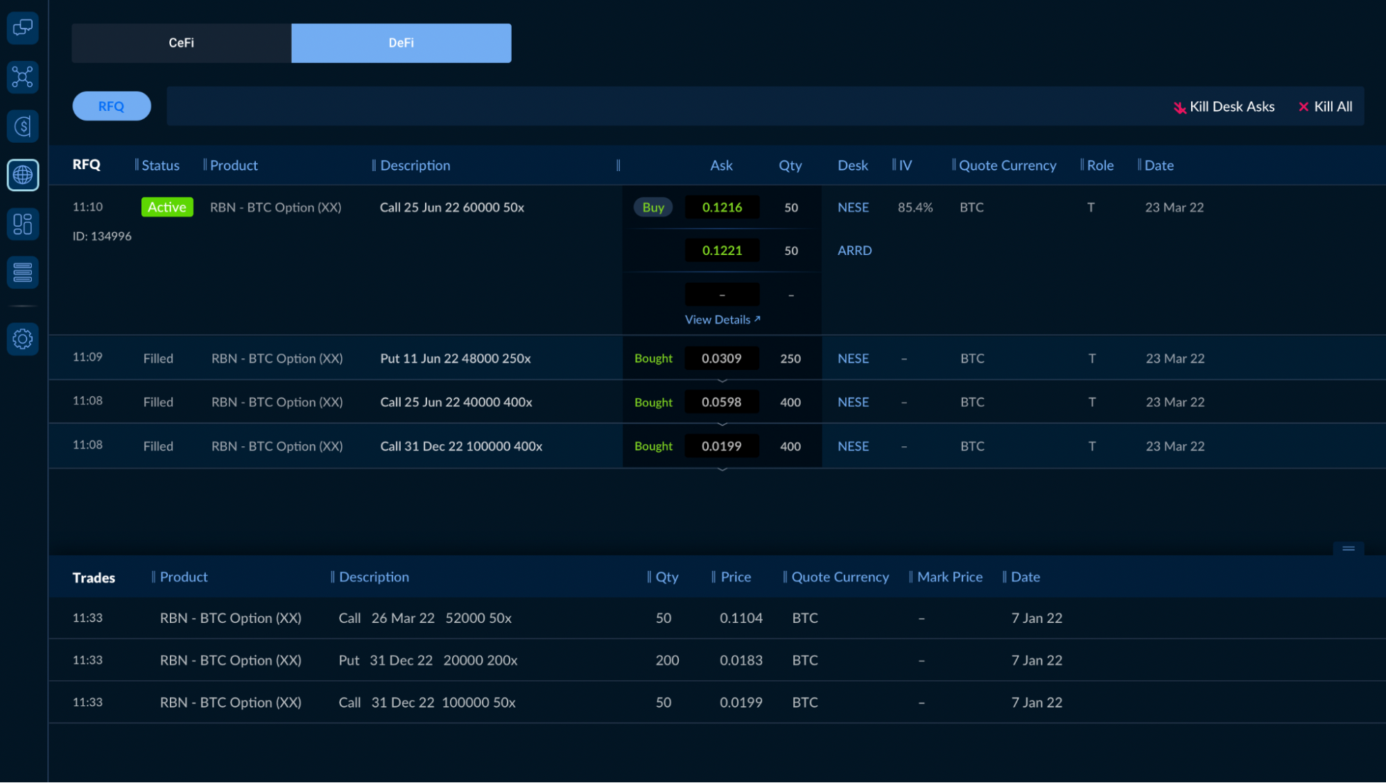
Task: Expand the 0.0199 Call quote chevron
Action: pyautogui.click(x=722, y=469)
